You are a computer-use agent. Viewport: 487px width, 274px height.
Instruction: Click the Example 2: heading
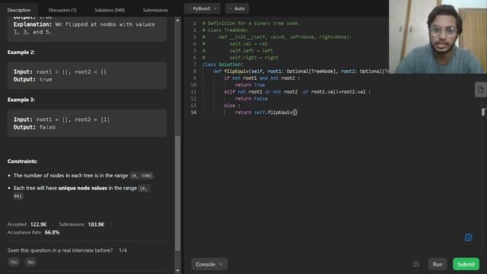[21, 53]
